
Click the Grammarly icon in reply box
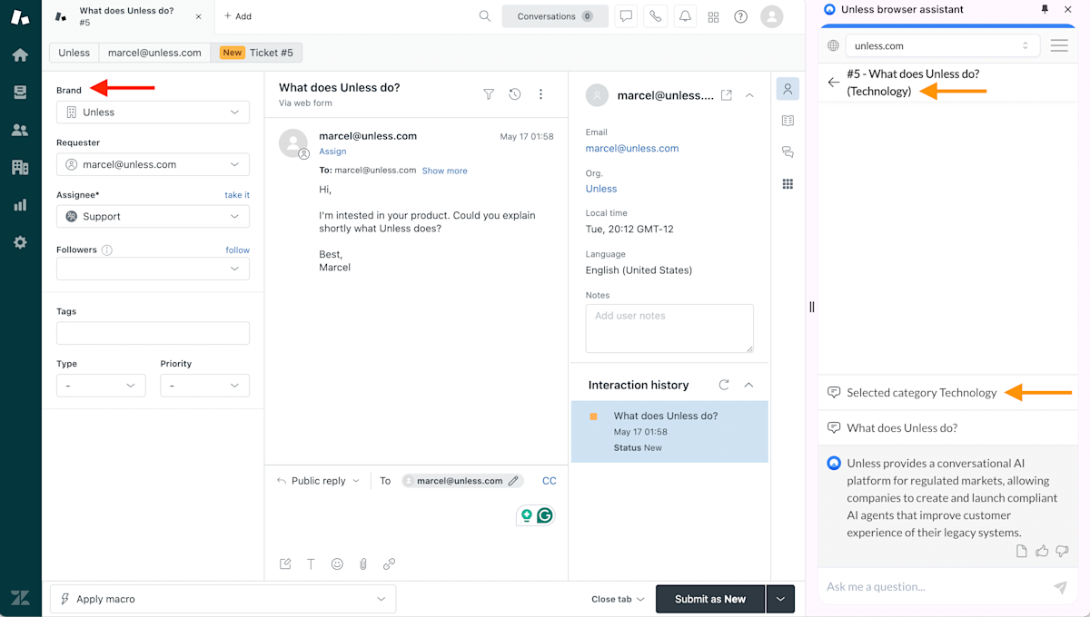point(545,515)
